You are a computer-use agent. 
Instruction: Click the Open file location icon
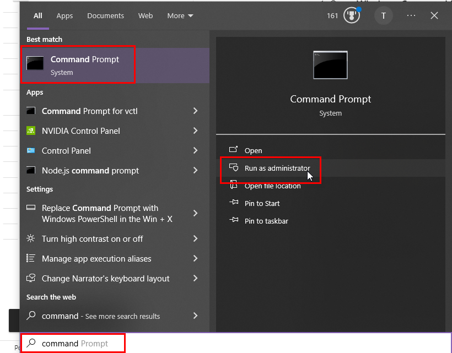(234, 185)
